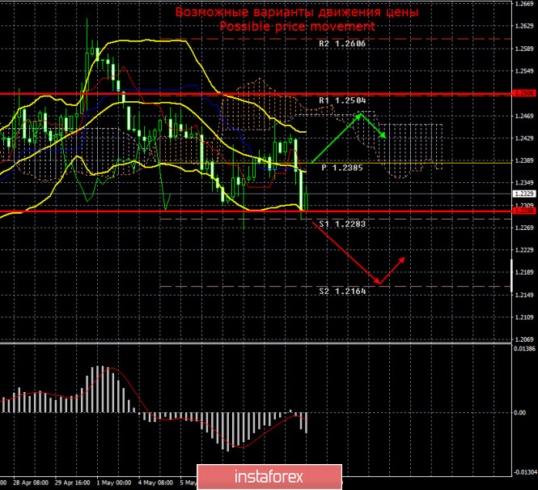The height and width of the screenshot is (490, 538).
Task: Select the red 1.2298 price tag
Action: (524, 211)
